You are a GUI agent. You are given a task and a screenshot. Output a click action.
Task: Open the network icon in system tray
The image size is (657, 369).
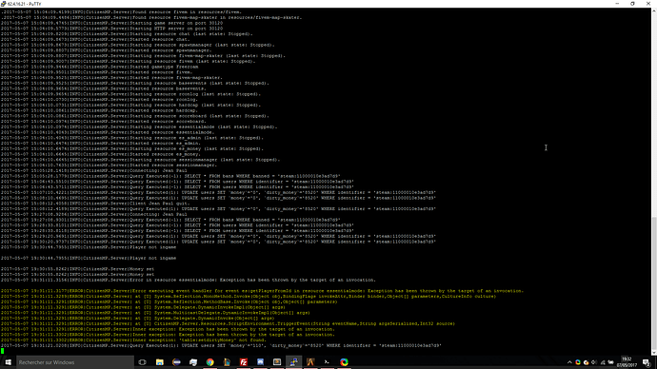pos(603,362)
